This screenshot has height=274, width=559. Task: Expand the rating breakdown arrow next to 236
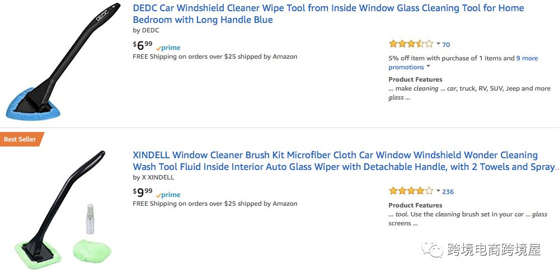(x=438, y=191)
